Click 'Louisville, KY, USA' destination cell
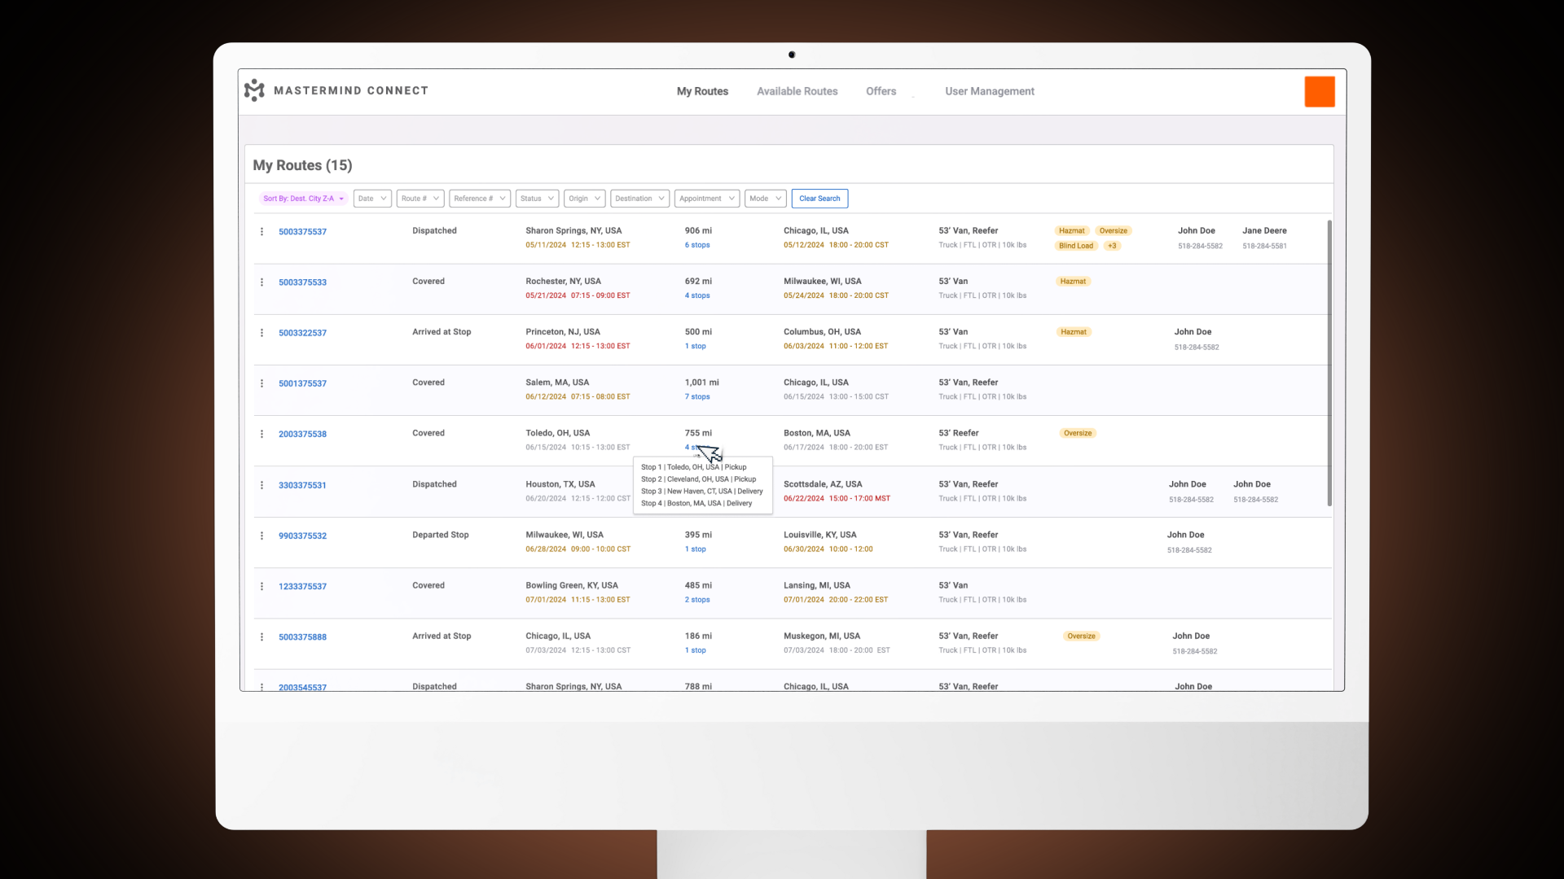Image resolution: width=1564 pixels, height=879 pixels. click(x=819, y=535)
